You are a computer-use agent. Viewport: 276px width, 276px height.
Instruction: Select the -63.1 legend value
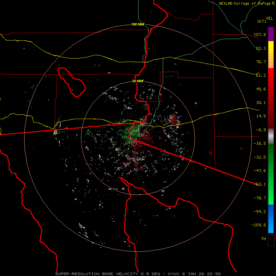[x=260, y=184]
